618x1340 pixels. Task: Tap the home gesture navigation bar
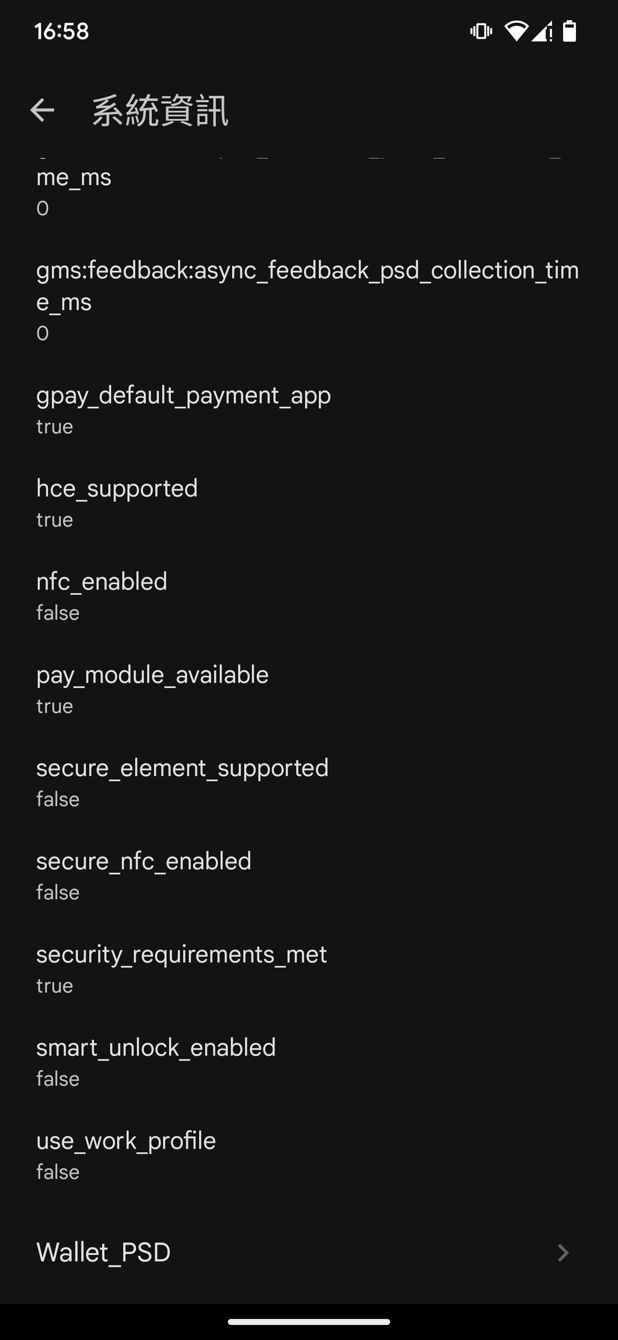click(309, 1322)
